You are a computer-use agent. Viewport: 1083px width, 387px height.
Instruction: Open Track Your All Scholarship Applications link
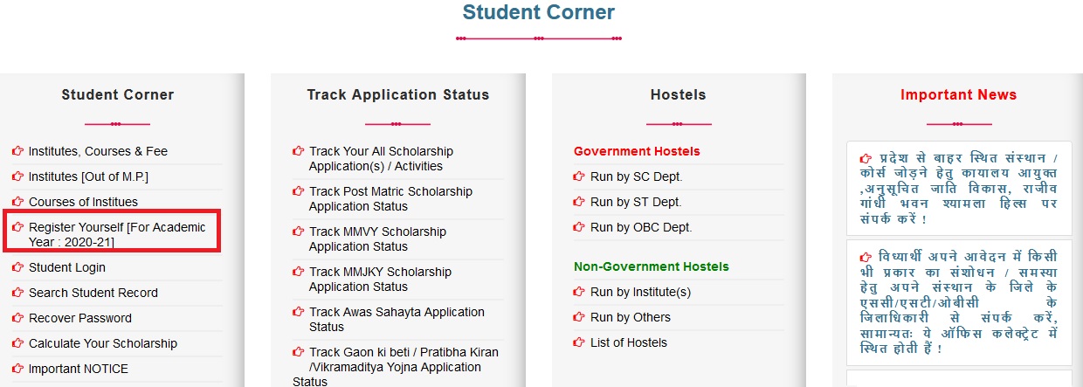(x=381, y=159)
